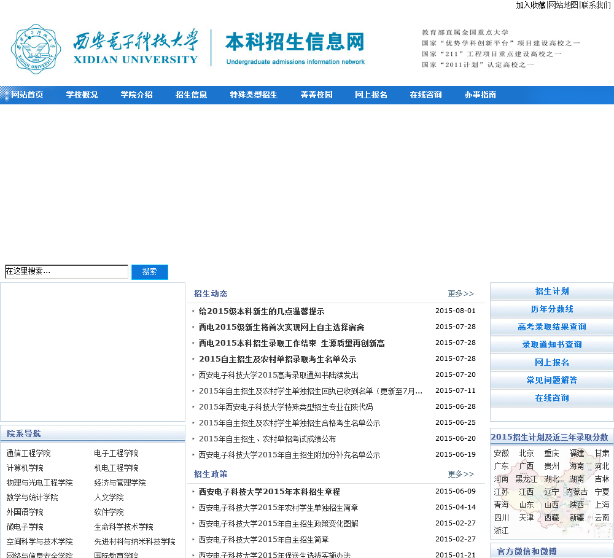Select 电子工程学院 in 院系导航
614x558 pixels.
pos(116,454)
